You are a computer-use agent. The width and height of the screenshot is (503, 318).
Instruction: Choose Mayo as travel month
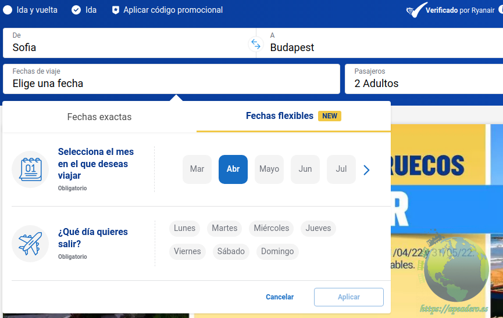[269, 169]
